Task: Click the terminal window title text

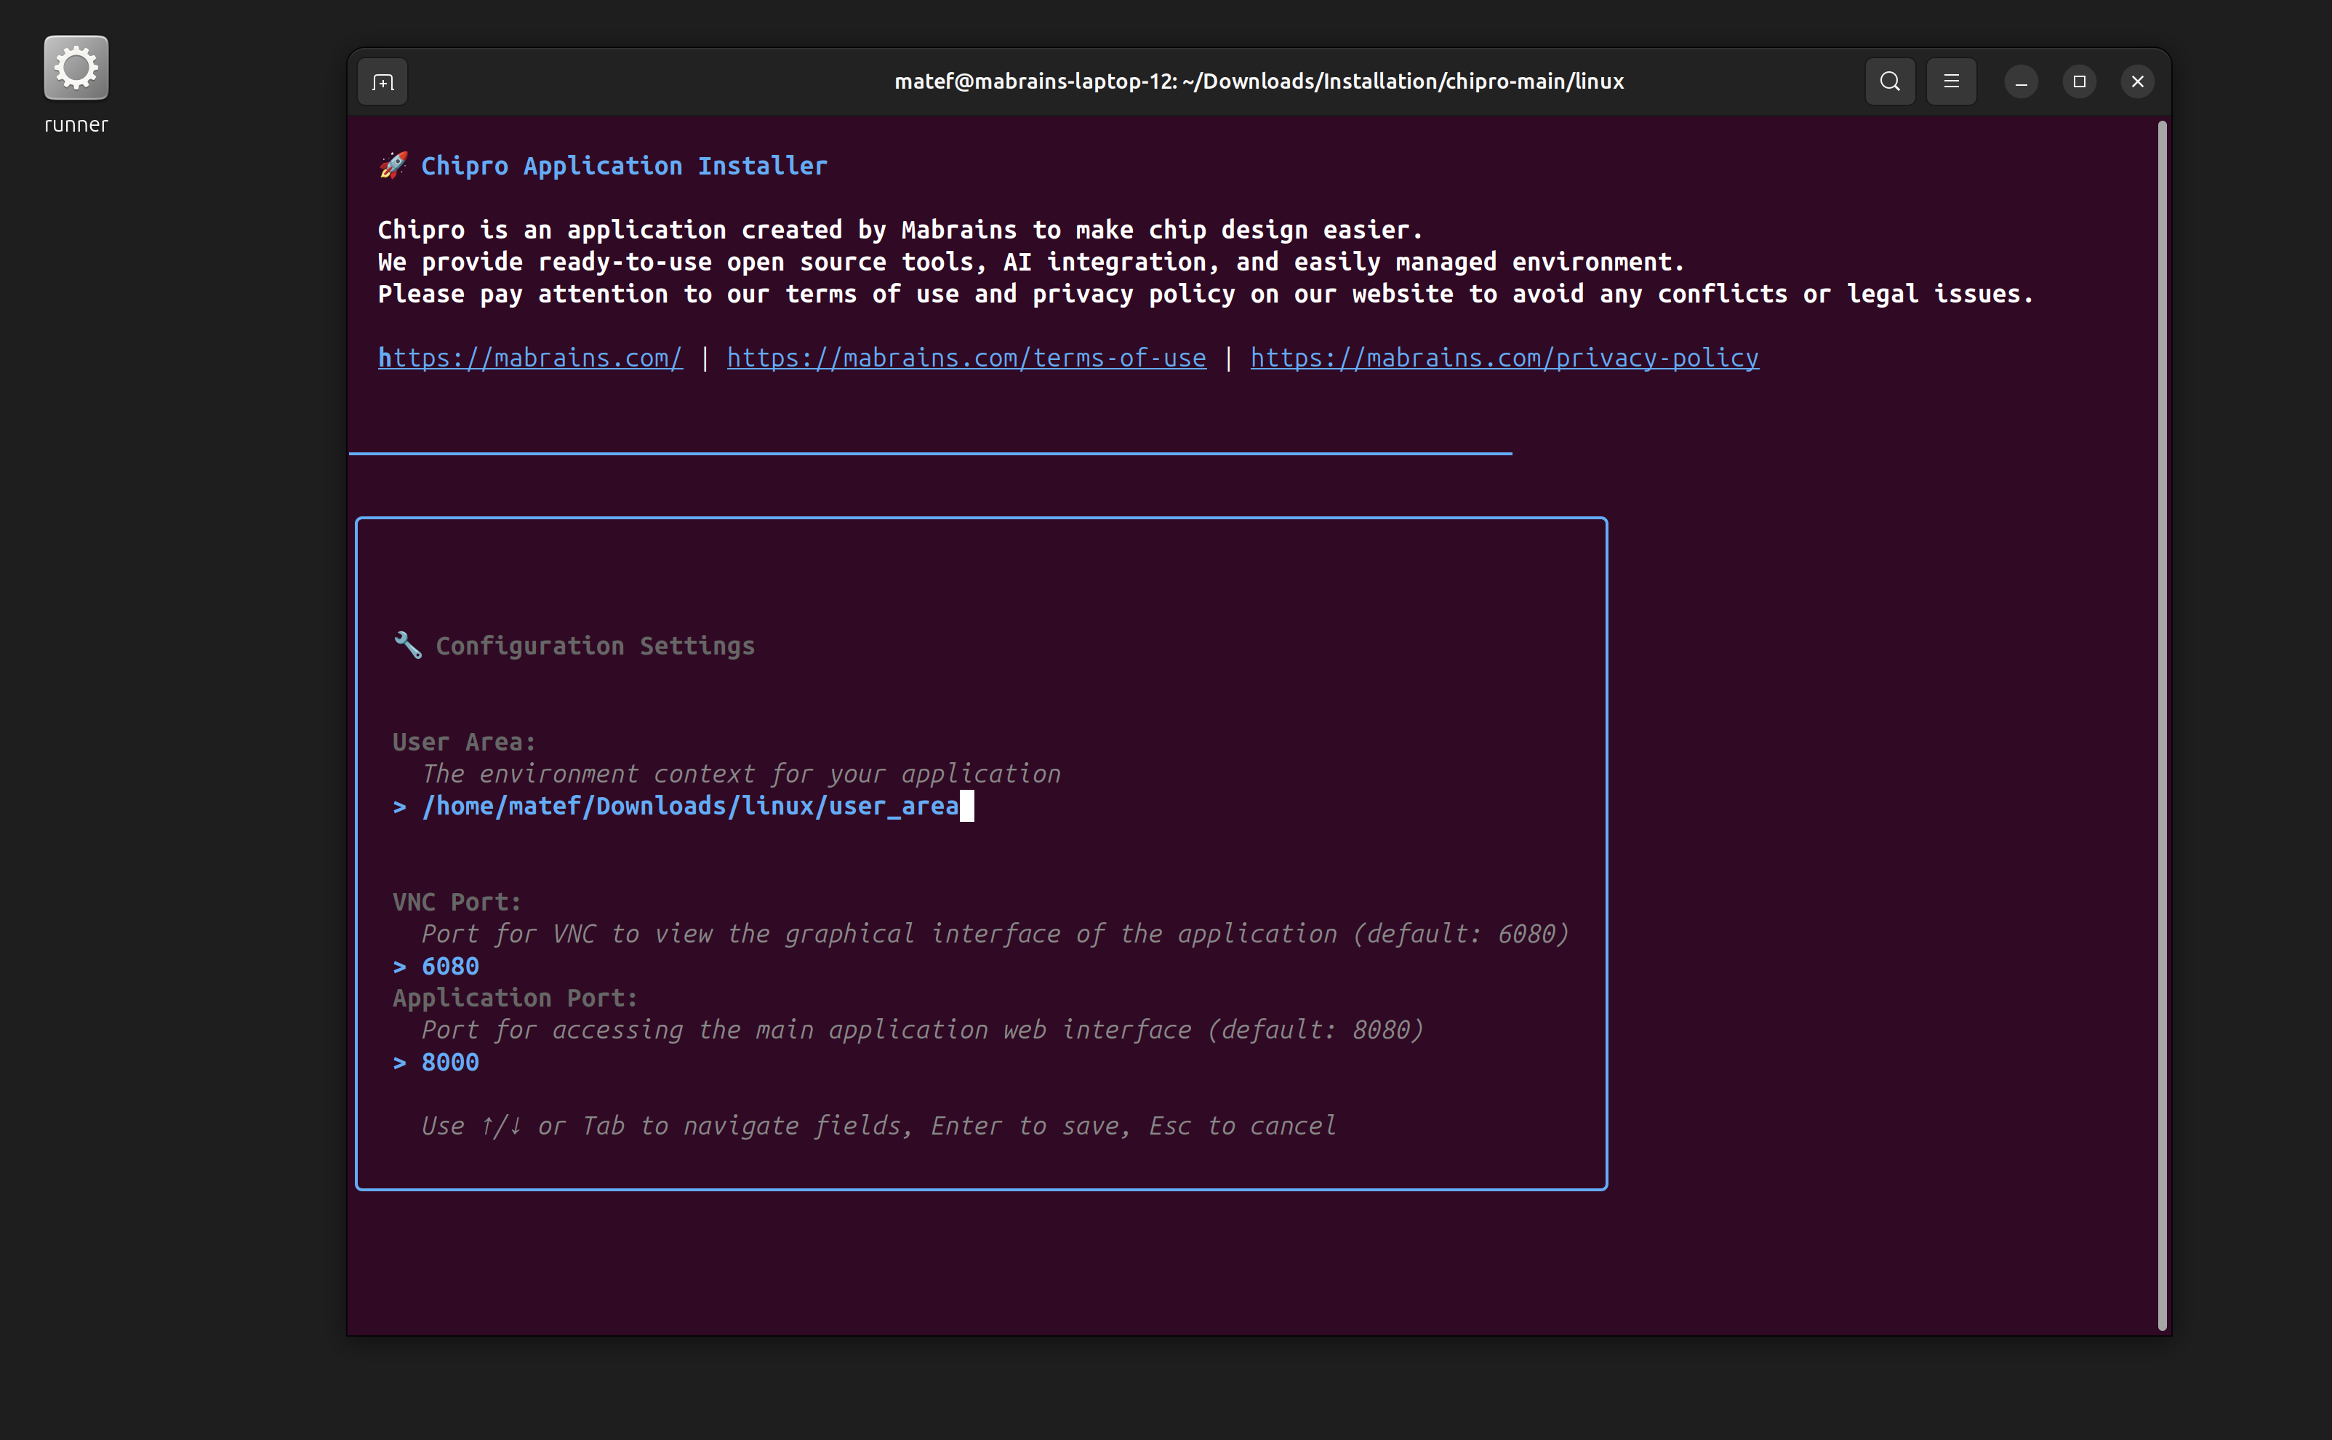Action: pos(1259,82)
